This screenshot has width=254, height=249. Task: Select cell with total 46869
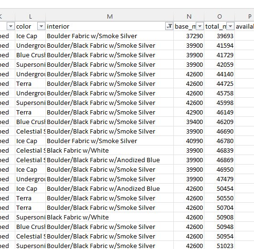click(220, 160)
